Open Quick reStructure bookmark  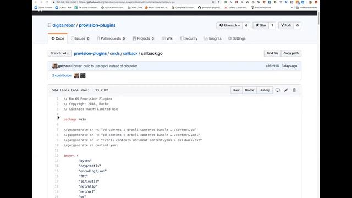tap(113, 7)
